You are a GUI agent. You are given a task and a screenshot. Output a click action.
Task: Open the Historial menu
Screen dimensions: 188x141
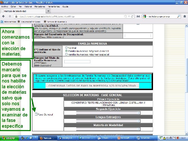(28, 7)
